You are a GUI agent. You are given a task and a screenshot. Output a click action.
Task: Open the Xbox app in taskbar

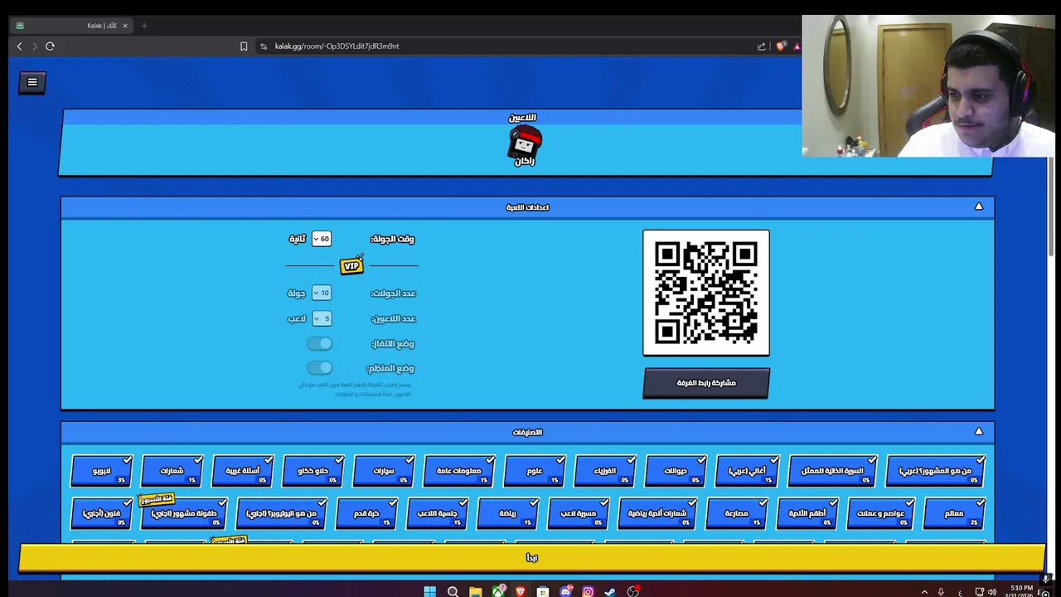coord(497,591)
